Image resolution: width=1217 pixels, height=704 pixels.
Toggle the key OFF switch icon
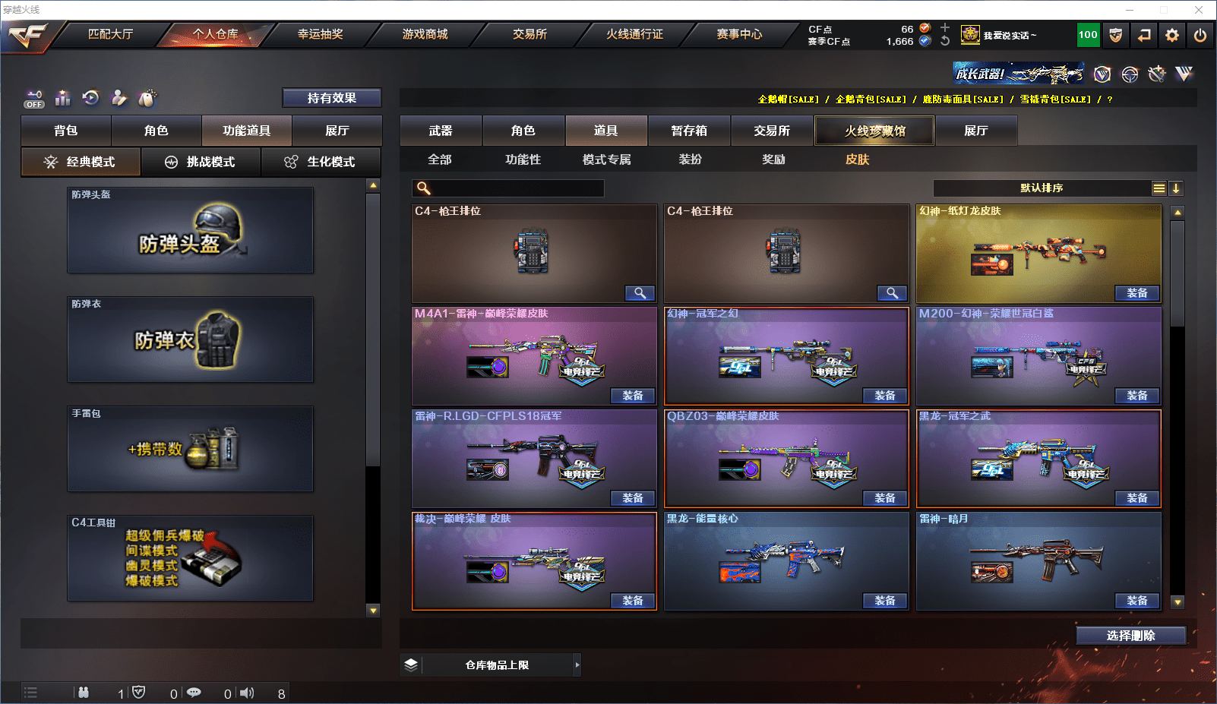(x=34, y=99)
